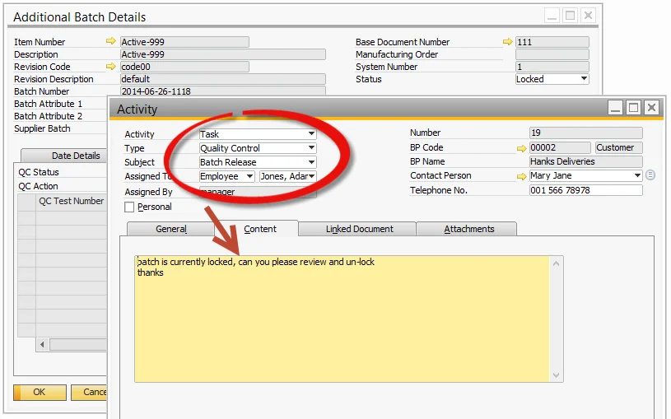The image size is (671, 419).
Task: Click the BP Name field Hanks Deliveries
Action: [x=586, y=161]
